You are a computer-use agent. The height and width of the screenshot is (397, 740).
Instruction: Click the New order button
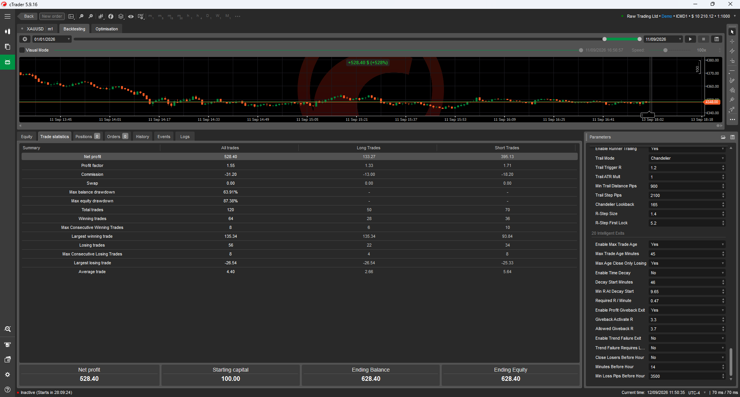click(x=52, y=16)
